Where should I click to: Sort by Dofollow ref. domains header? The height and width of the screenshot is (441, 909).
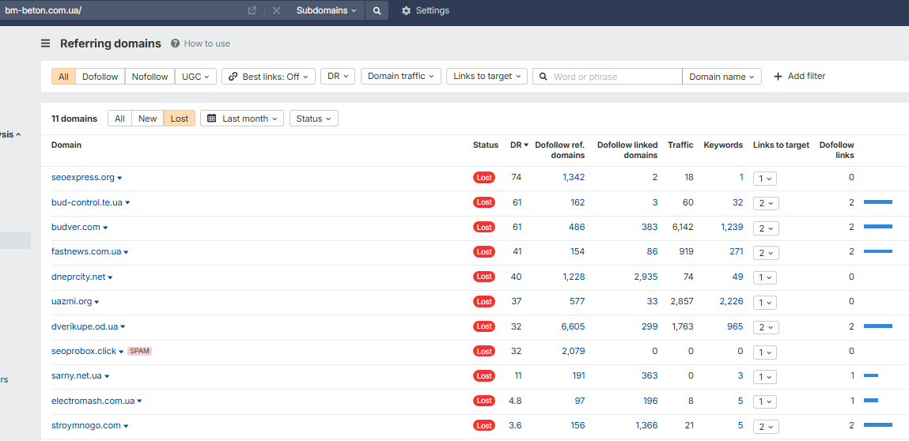coord(560,150)
